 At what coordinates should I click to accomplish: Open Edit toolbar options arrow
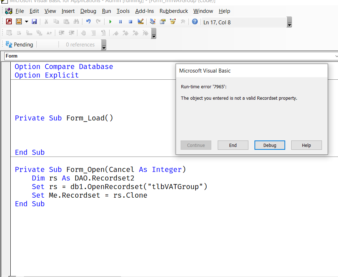click(x=154, y=34)
